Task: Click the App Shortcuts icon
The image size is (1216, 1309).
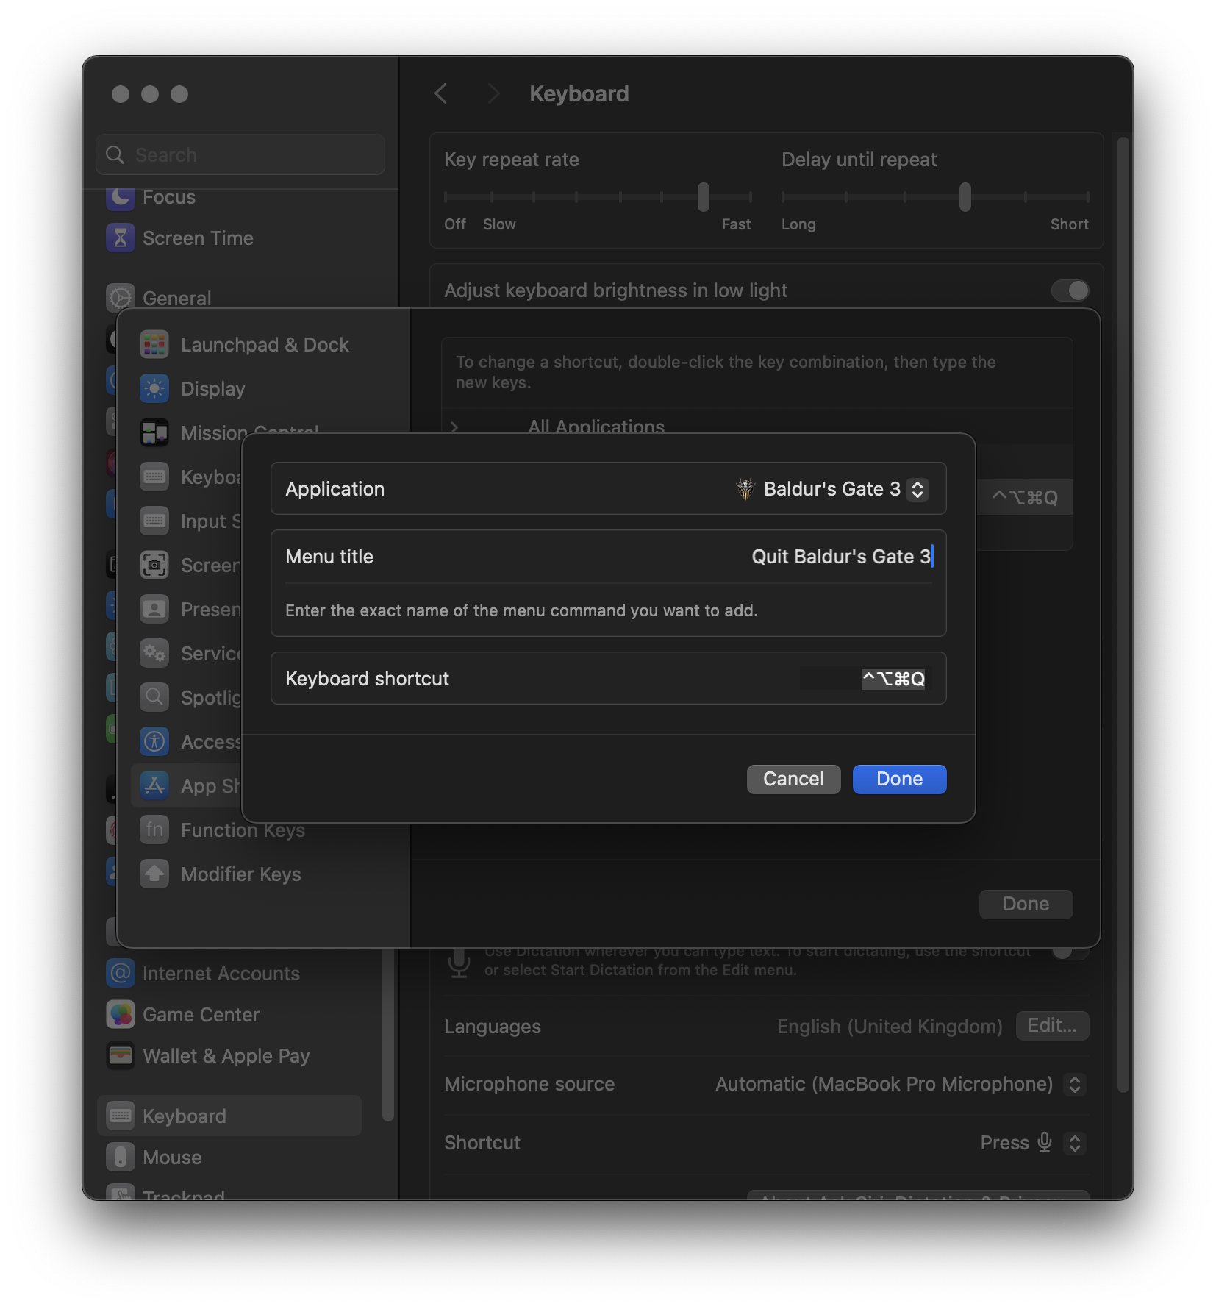Action: pyautogui.click(x=154, y=786)
